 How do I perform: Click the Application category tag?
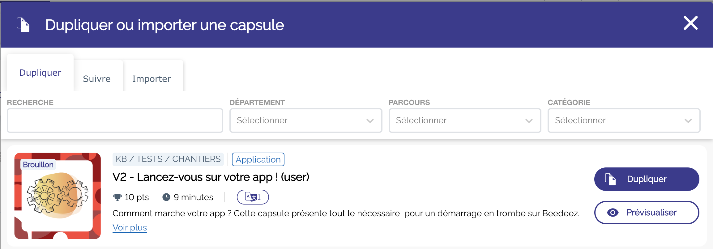(258, 159)
